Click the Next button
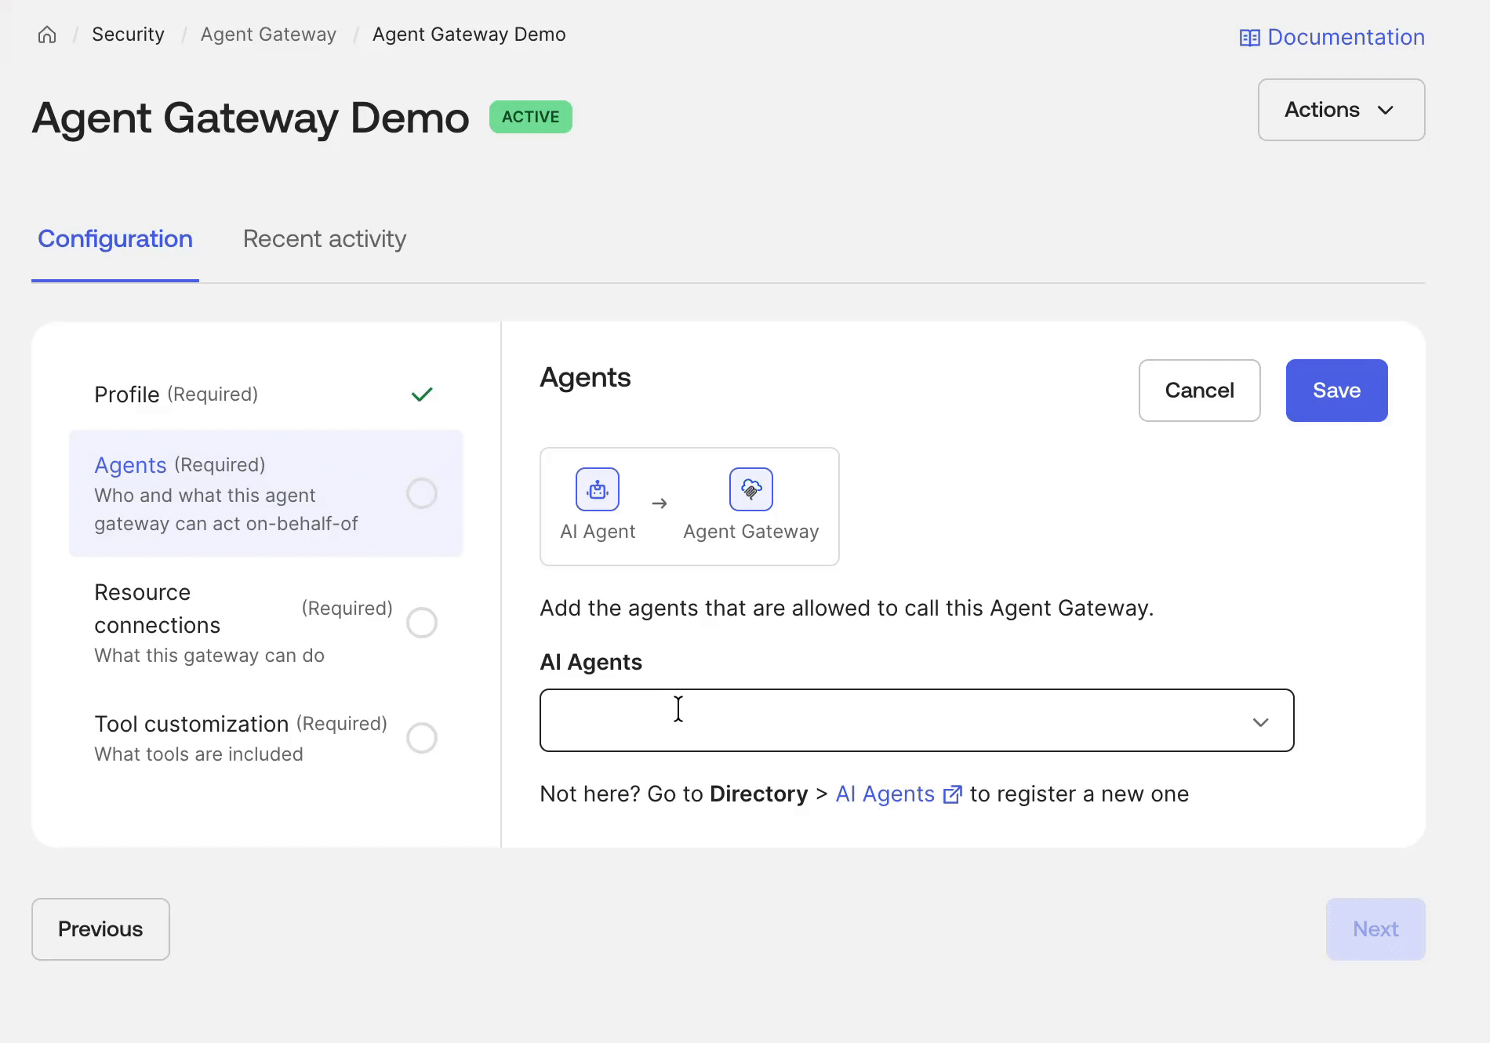This screenshot has width=1490, height=1043. pyautogui.click(x=1376, y=929)
